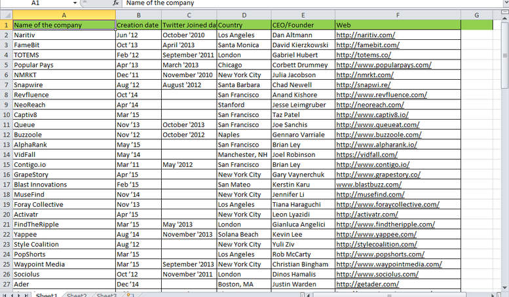The width and height of the screenshot is (509, 297).
Task: Click the vertical scrollbar thumb
Action: pos(505,55)
